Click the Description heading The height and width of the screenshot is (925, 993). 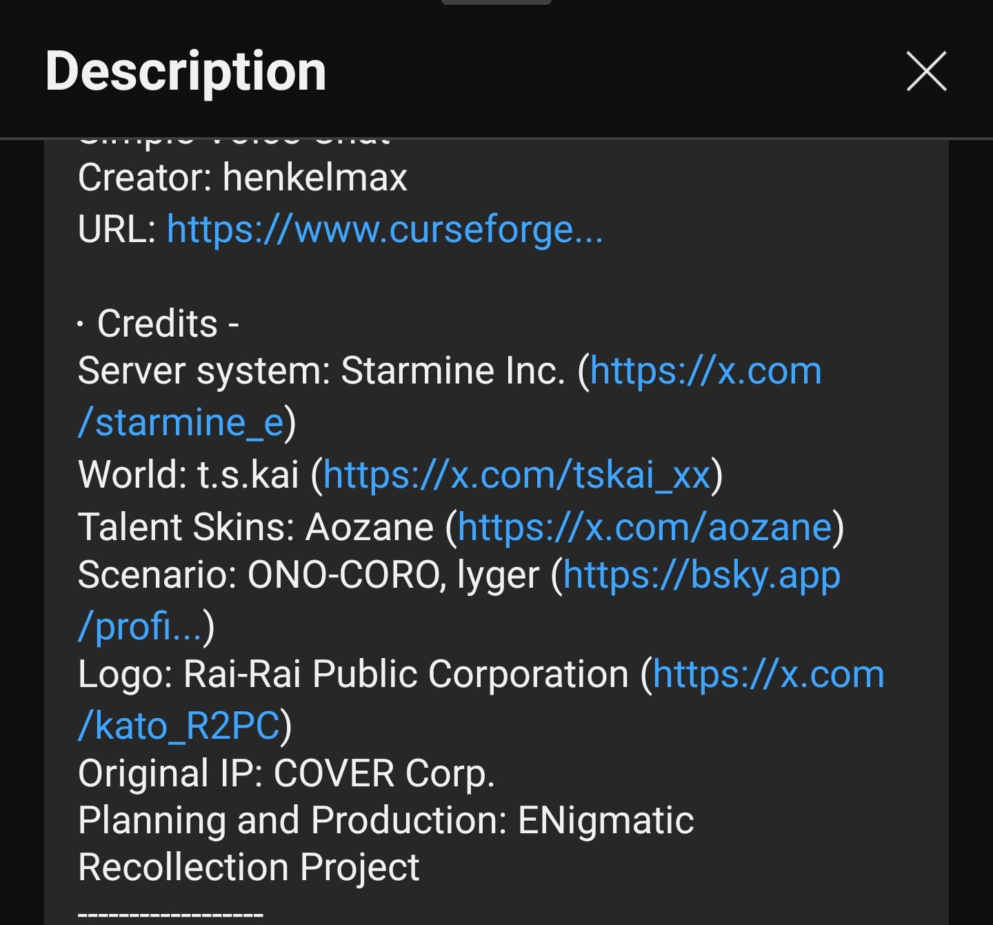pyautogui.click(x=185, y=71)
